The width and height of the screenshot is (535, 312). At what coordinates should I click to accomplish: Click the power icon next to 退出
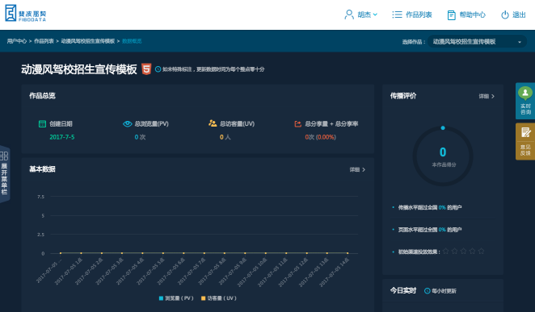point(505,15)
